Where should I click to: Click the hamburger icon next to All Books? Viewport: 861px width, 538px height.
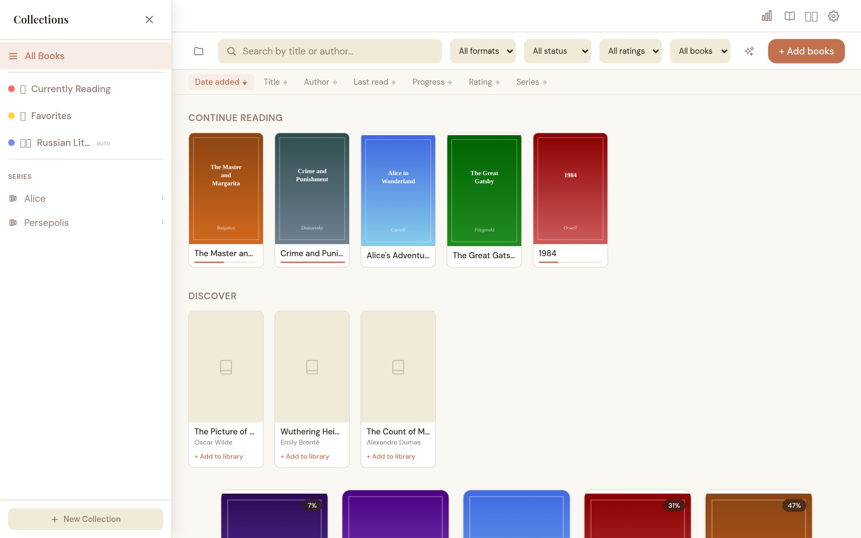click(x=13, y=55)
